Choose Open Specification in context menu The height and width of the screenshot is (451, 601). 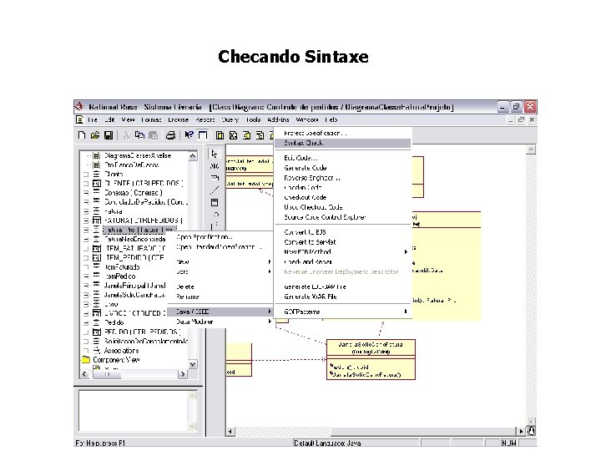point(220,237)
